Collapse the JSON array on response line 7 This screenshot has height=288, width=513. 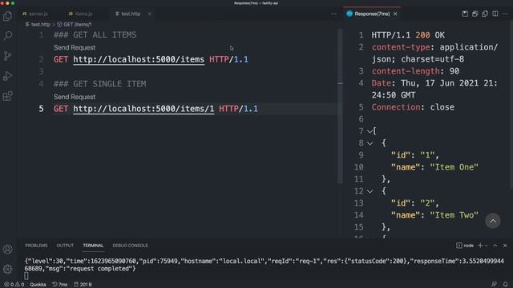click(370, 131)
